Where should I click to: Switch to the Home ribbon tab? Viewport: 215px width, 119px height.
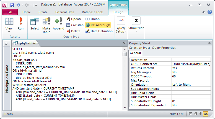27,12
